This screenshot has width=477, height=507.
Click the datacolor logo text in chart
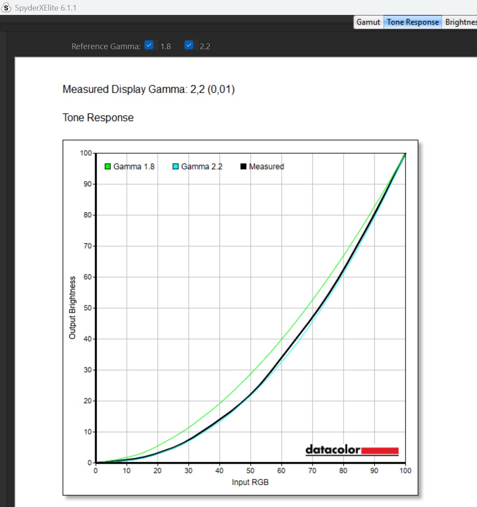point(332,449)
